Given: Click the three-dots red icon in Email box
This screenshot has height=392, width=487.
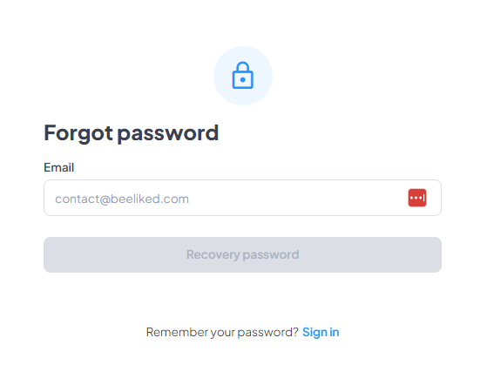Looking at the screenshot, I should pos(416,198).
